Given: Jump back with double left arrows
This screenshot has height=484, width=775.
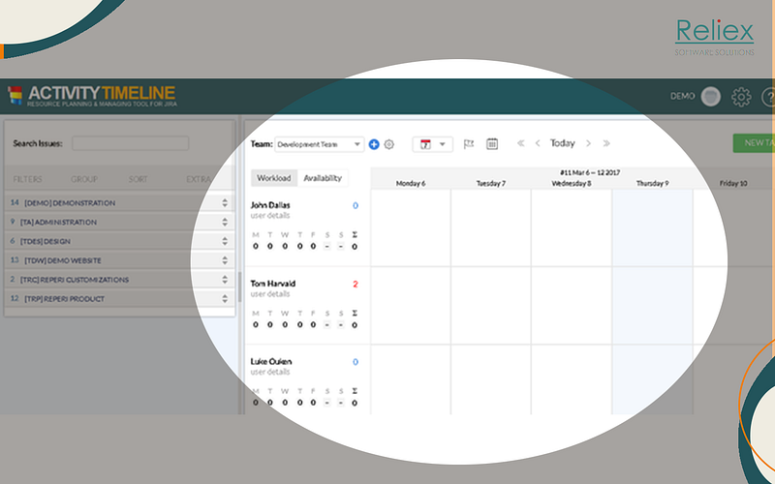Looking at the screenshot, I should click(520, 143).
